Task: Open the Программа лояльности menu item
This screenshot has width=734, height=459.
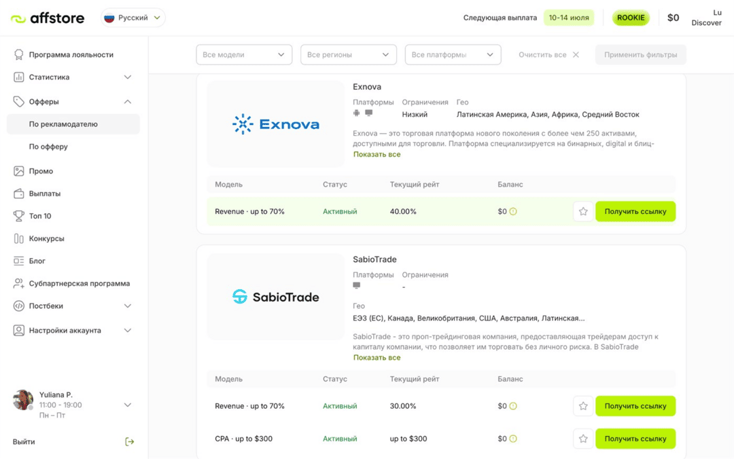Action: (x=71, y=55)
